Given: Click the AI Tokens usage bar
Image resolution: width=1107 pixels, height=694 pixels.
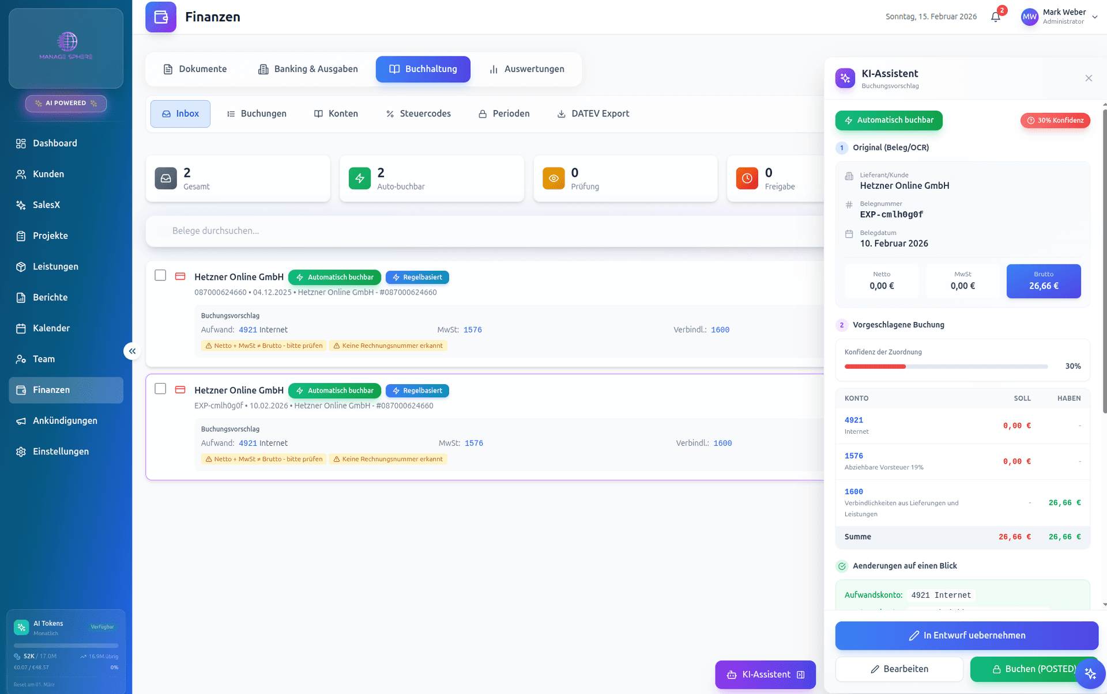Looking at the screenshot, I should 66,646.
